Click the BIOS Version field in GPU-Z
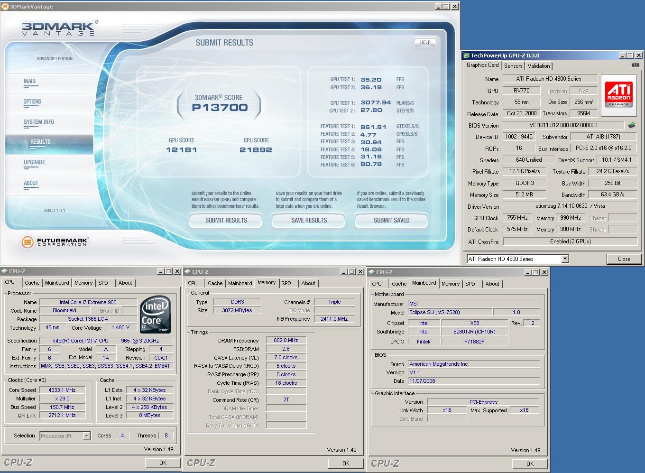This screenshot has width=645, height=473. click(x=563, y=125)
